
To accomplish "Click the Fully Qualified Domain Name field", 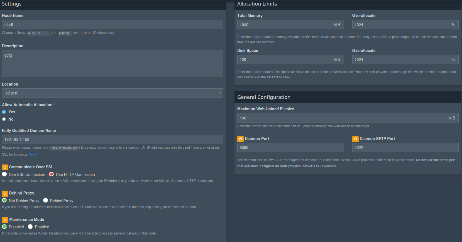I will tap(113, 139).
